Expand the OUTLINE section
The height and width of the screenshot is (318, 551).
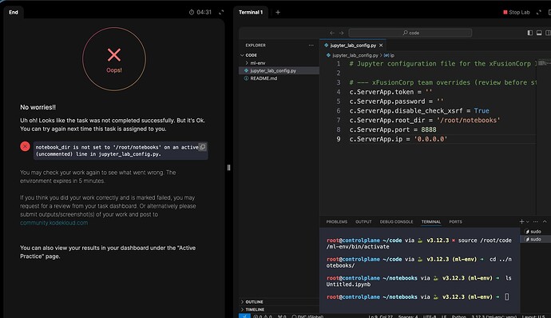coord(279,302)
